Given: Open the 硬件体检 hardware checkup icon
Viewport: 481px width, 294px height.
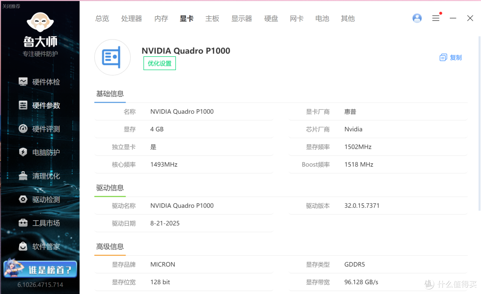Looking at the screenshot, I should click(x=23, y=82).
